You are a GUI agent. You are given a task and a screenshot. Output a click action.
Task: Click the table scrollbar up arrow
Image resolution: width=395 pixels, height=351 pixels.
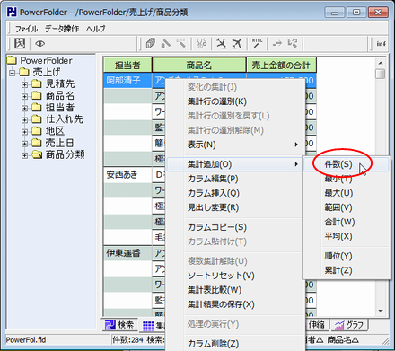pos(381,63)
